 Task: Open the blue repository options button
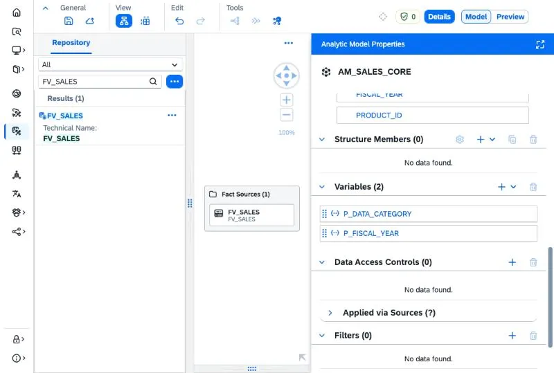175,82
